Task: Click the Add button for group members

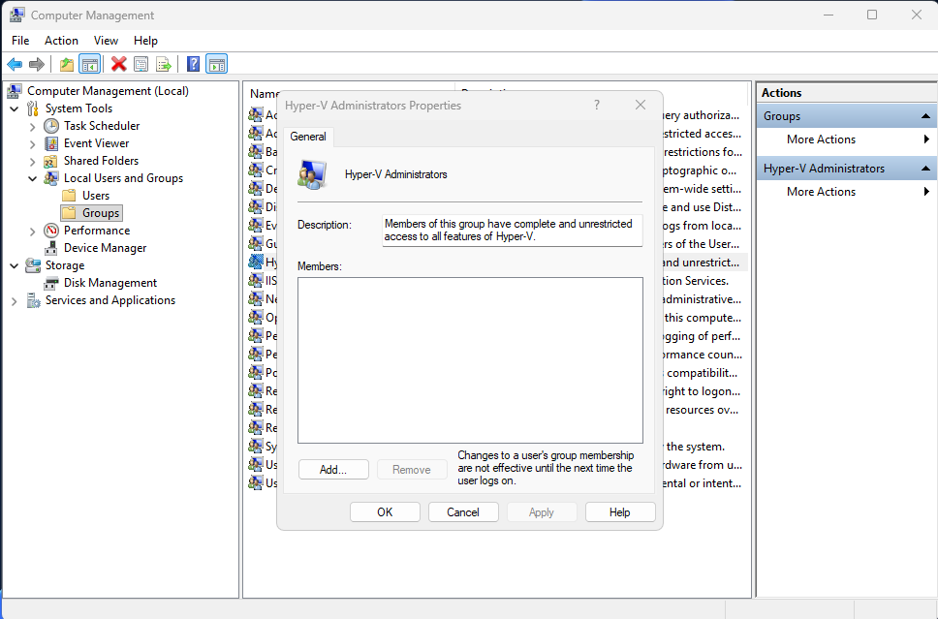Action: pos(333,469)
